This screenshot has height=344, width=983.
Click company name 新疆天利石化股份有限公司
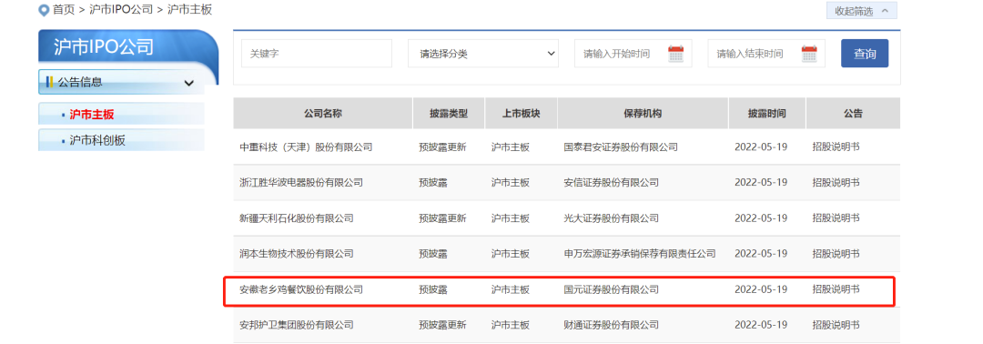click(297, 218)
